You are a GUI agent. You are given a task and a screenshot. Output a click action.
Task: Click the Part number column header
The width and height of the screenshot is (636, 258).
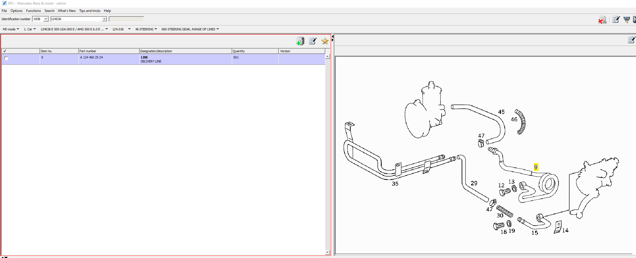point(108,51)
